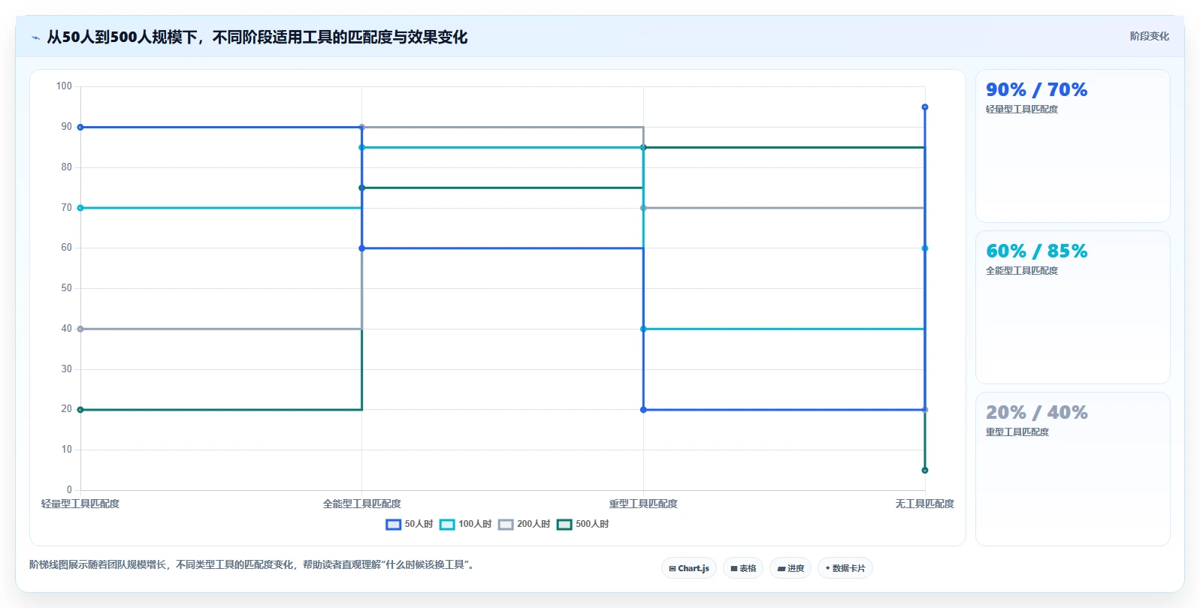
Task: Click the y-axis tick label 30
Action: (x=67, y=369)
